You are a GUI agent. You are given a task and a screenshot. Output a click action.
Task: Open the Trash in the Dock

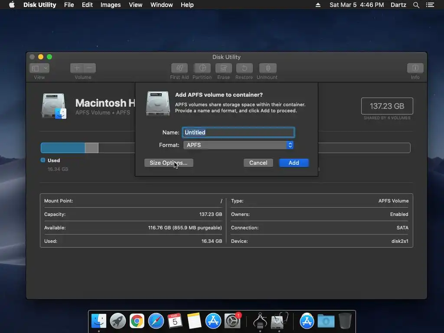click(x=345, y=321)
